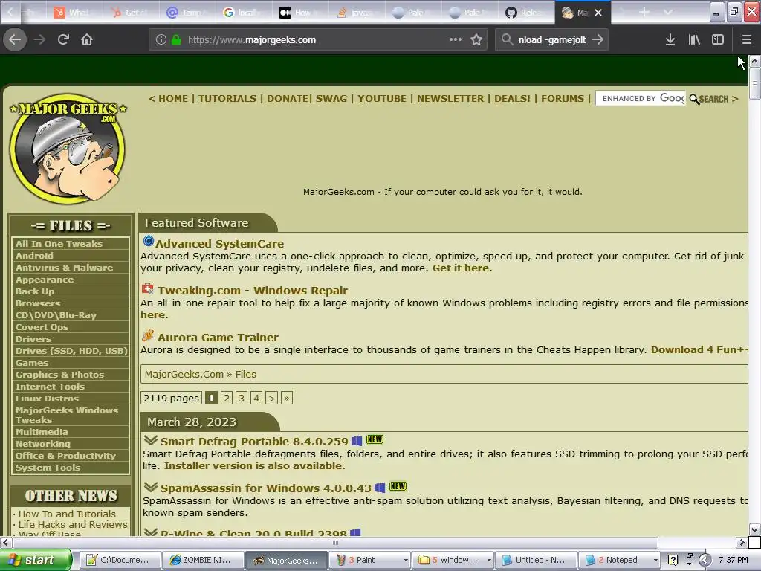Click the vertical scrollbar thumb
This screenshot has width=761, height=571.
tap(754, 83)
